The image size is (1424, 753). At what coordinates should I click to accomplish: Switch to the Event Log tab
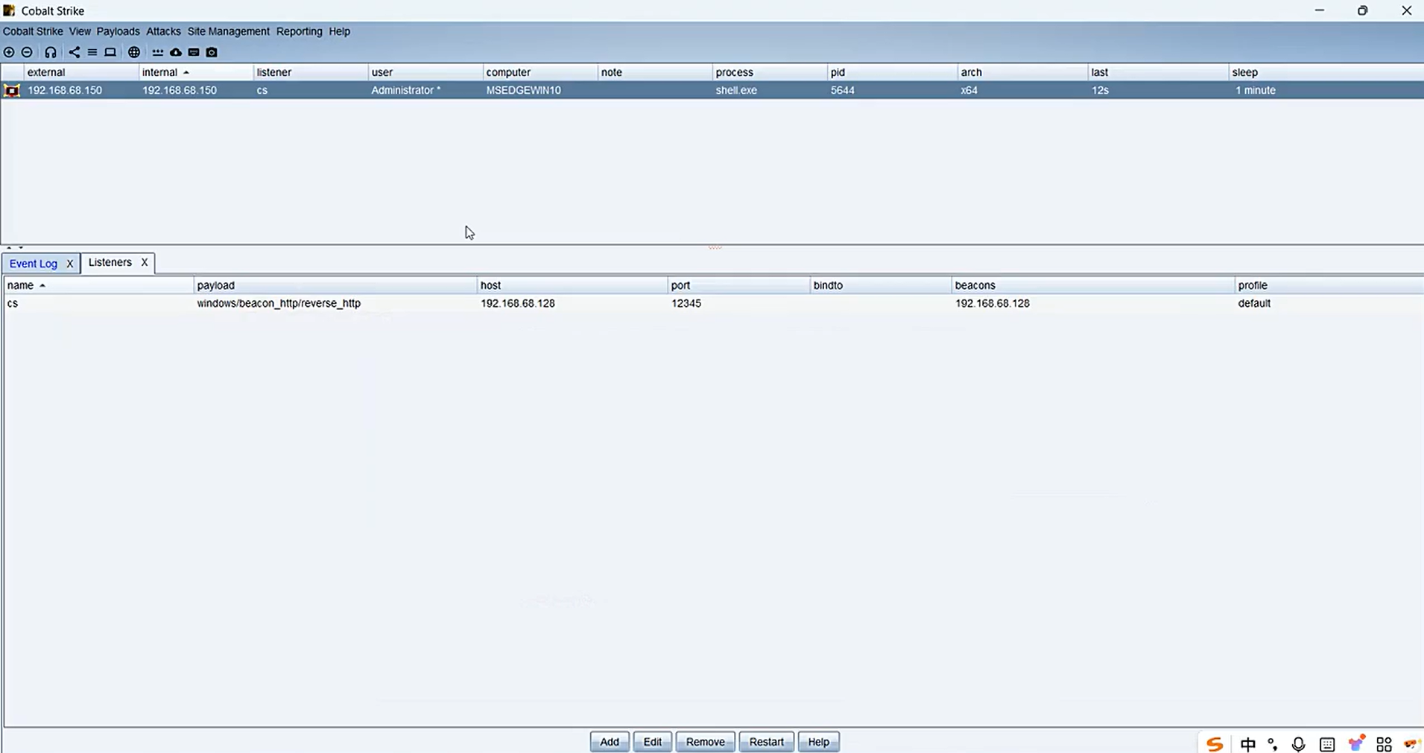click(34, 264)
